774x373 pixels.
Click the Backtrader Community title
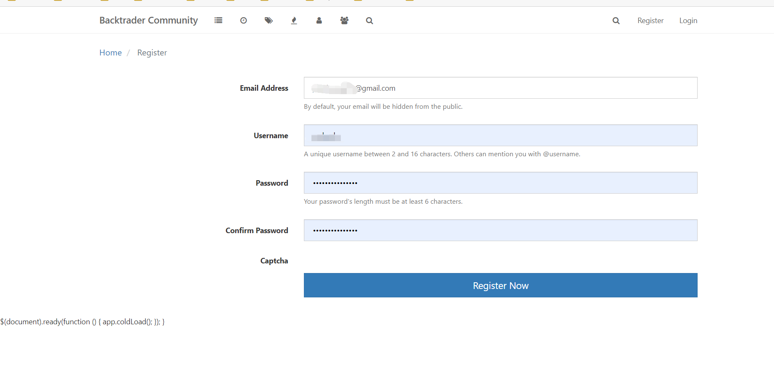point(149,20)
